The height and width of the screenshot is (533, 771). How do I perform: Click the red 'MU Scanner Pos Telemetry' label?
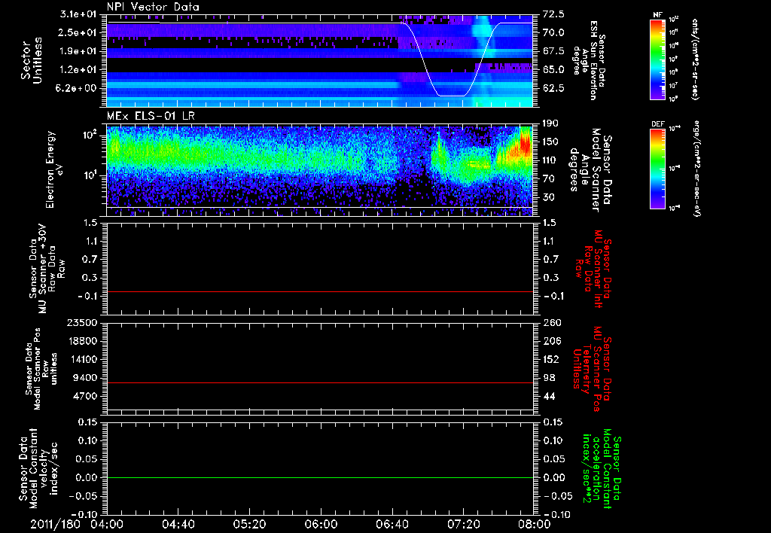[x=592, y=369]
